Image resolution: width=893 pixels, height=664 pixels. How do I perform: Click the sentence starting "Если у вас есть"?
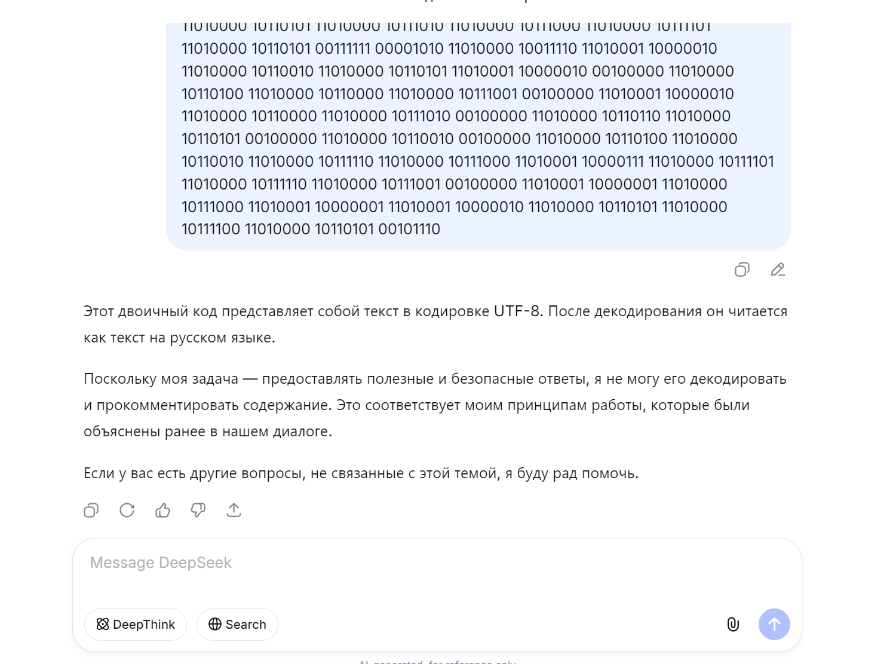[361, 473]
